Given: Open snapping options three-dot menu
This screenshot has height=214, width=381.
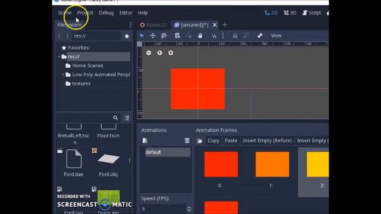Looking at the screenshot, I should pyautogui.click(x=223, y=36).
